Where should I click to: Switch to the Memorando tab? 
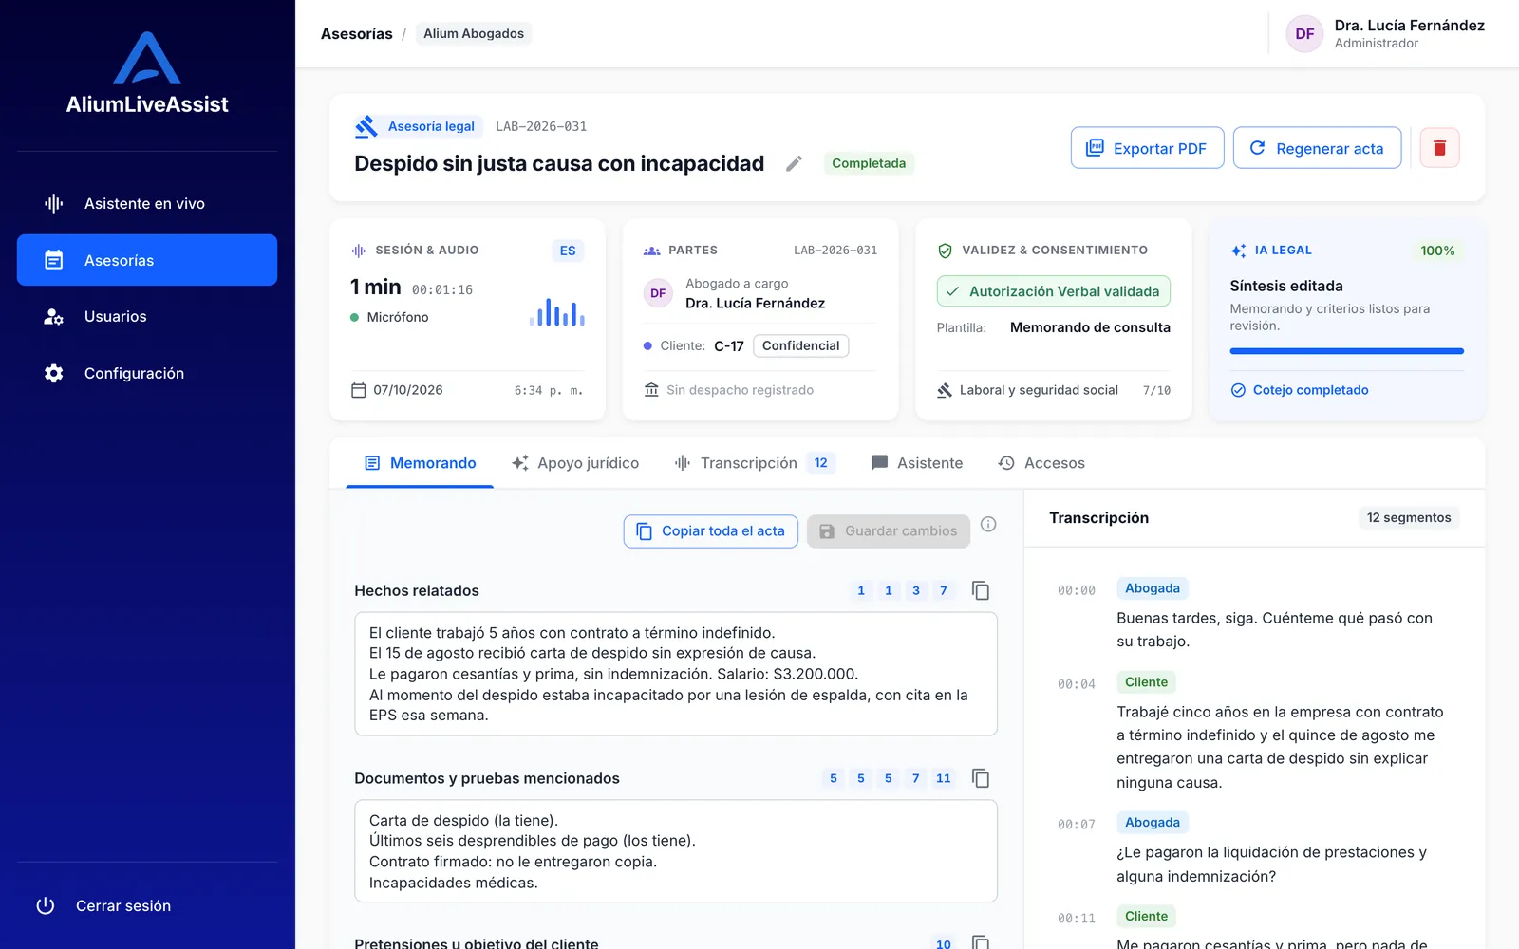(420, 463)
